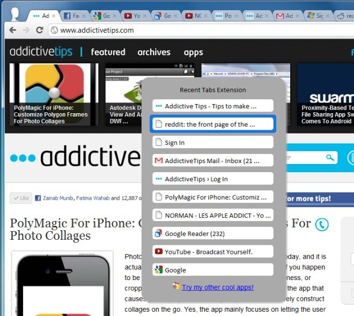
Task: Select NORMAN - LES APPLE ADDICT entry
Action: click(x=213, y=215)
